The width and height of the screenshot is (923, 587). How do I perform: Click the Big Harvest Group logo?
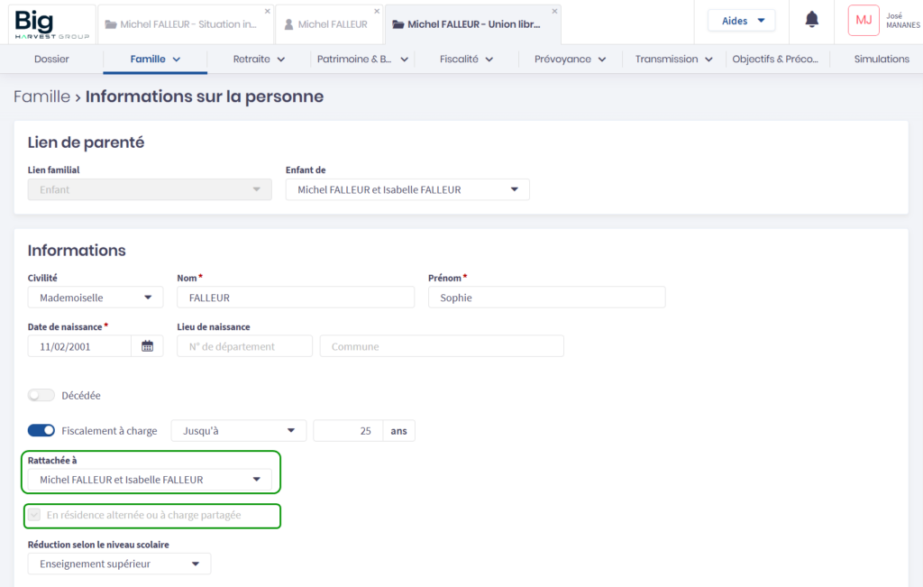click(51, 23)
